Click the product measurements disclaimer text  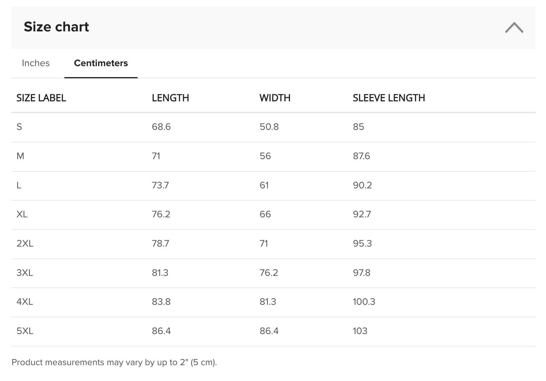[114, 362]
